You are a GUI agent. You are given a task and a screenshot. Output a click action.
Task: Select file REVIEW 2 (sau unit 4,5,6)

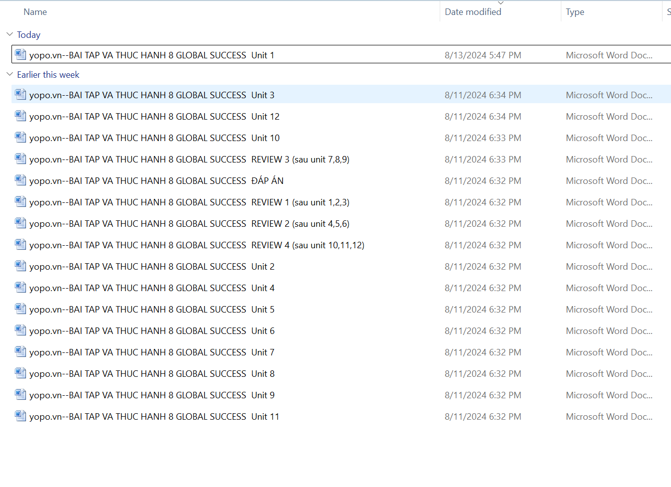click(x=189, y=224)
